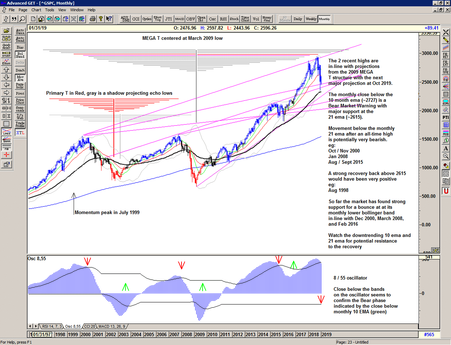The image size is (451, 345).
Task: Select the GANN angles drawing tool
Action: (6, 140)
